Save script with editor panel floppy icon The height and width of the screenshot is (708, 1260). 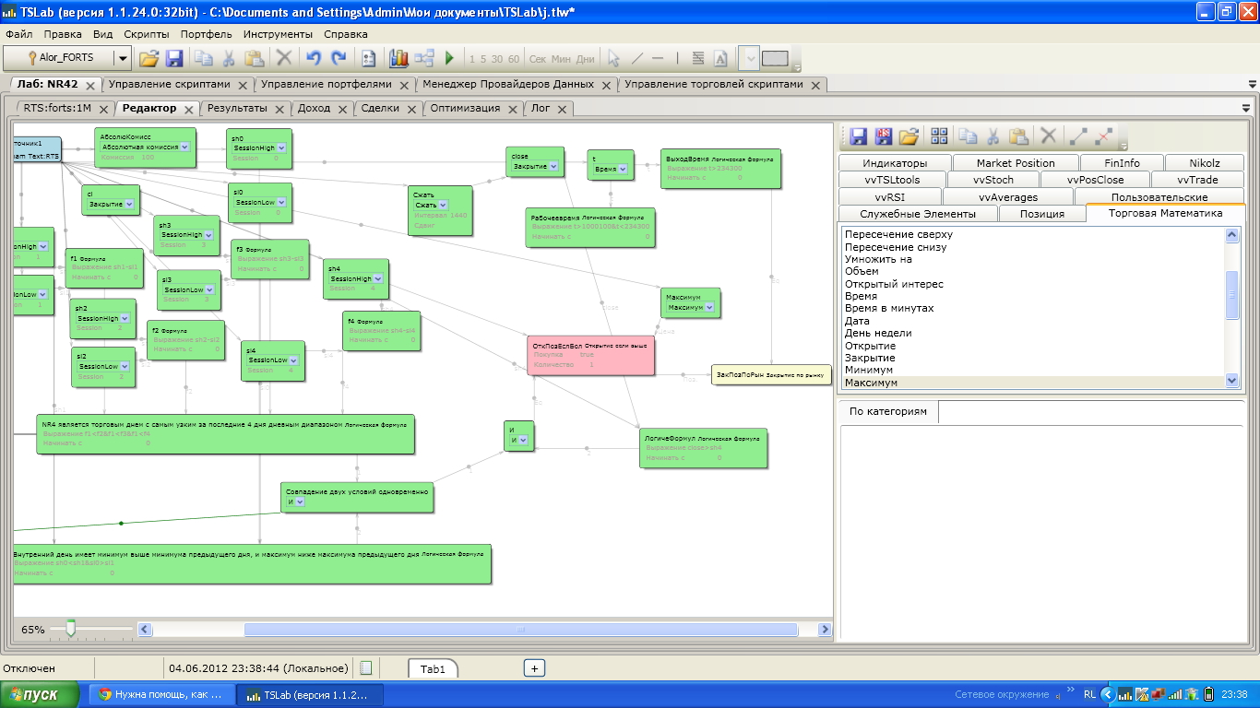coord(858,136)
